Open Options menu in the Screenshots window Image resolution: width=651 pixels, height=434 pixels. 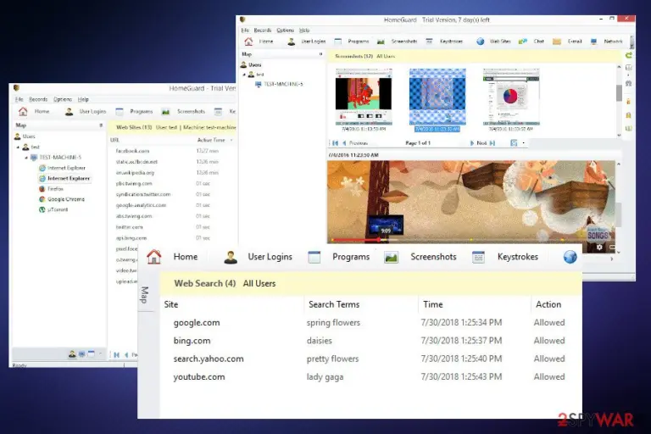pyautogui.click(x=285, y=31)
